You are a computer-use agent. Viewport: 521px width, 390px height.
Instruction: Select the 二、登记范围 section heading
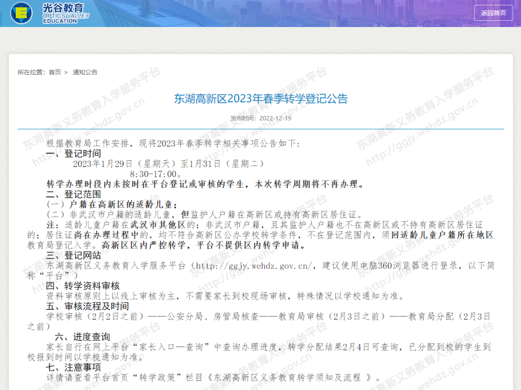click(x=74, y=194)
